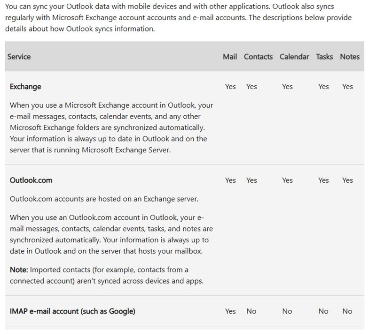Click the intro paragraph about syncing Outlook data

[179, 18]
